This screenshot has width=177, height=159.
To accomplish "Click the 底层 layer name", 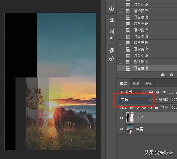I will pos(139,129).
